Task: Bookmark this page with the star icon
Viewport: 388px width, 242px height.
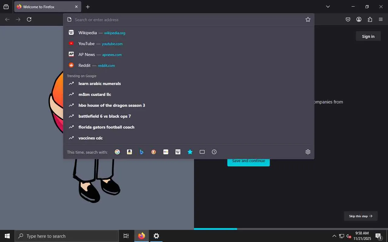Action: click(x=308, y=20)
